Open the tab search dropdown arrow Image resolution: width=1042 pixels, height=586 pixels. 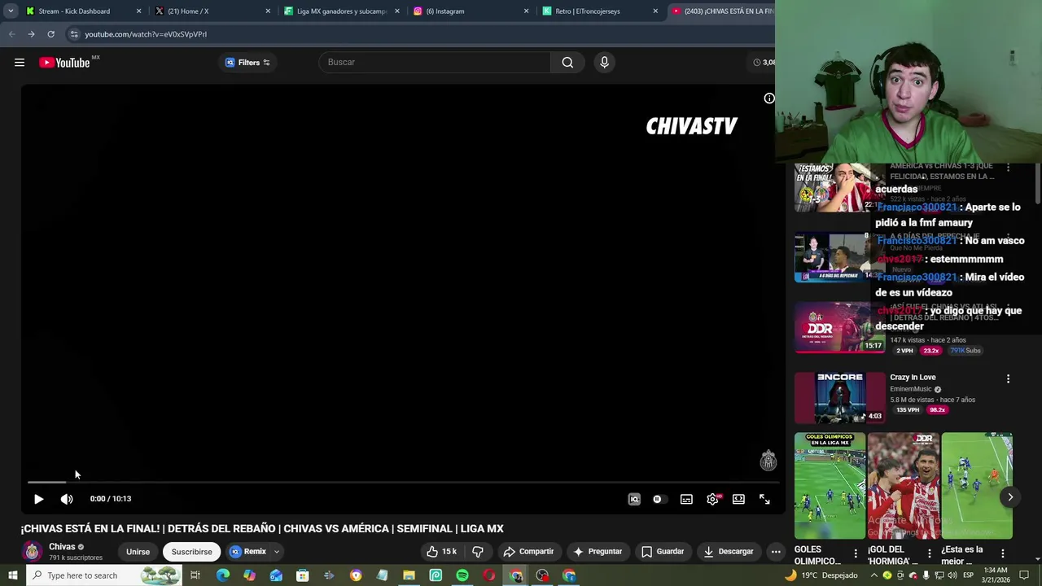pos(11,11)
